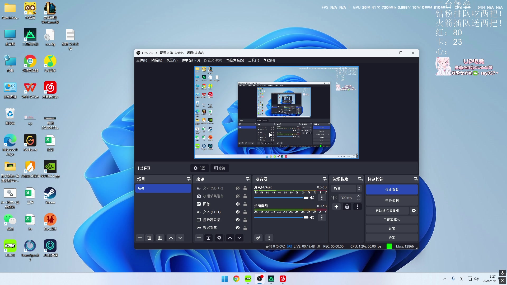507x285 pixels.
Task: Move source down arrow
Action: click(x=239, y=238)
